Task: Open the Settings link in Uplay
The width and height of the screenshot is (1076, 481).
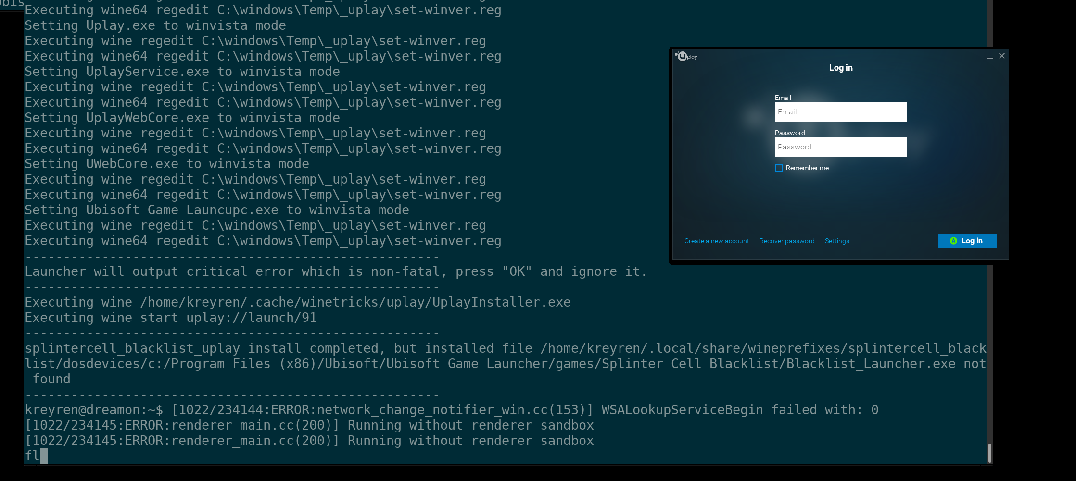Action: tap(837, 241)
